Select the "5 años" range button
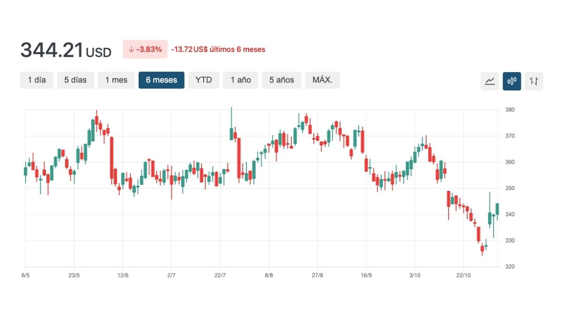 coord(281,80)
